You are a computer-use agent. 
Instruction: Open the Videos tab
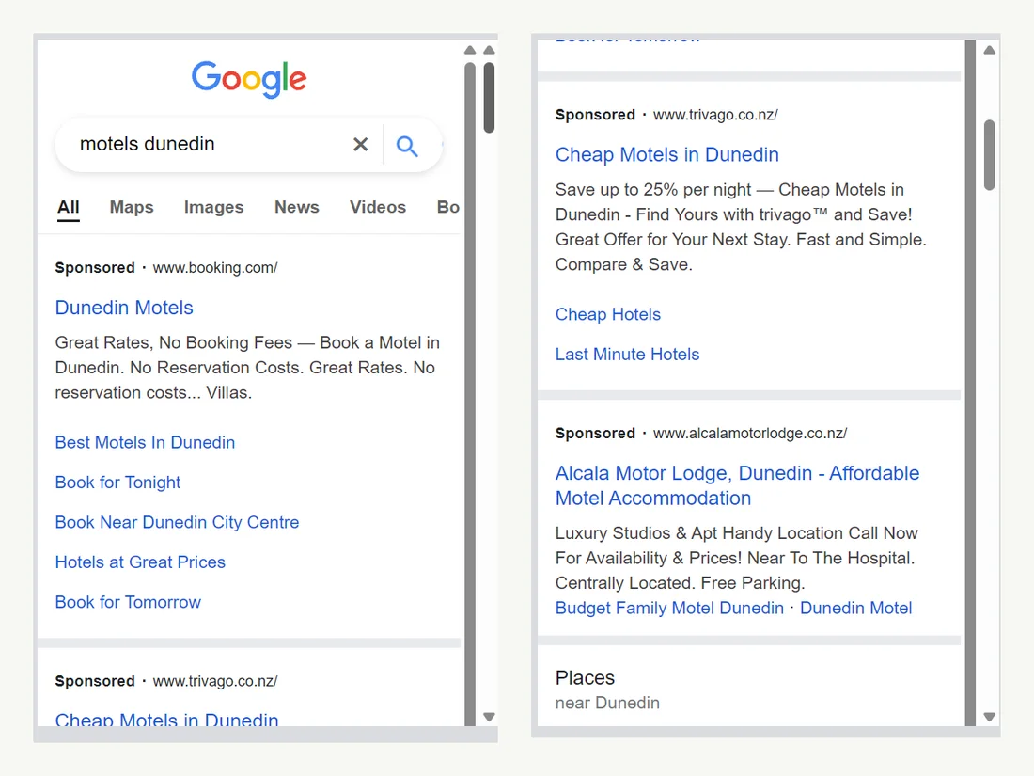(x=378, y=207)
